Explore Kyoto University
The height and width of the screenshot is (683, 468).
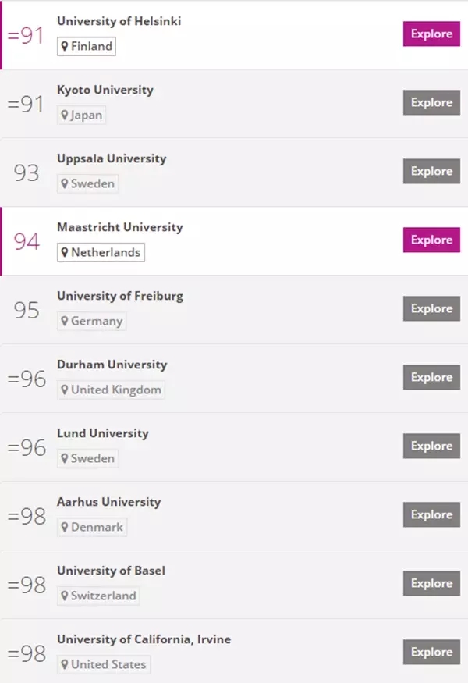pos(431,102)
